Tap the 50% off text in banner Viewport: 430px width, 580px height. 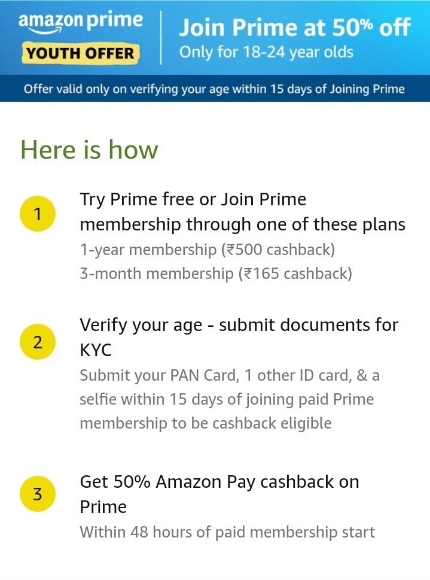[x=371, y=28]
